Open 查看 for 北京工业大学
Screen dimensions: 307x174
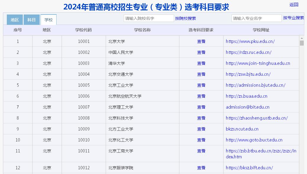[x=201, y=85]
